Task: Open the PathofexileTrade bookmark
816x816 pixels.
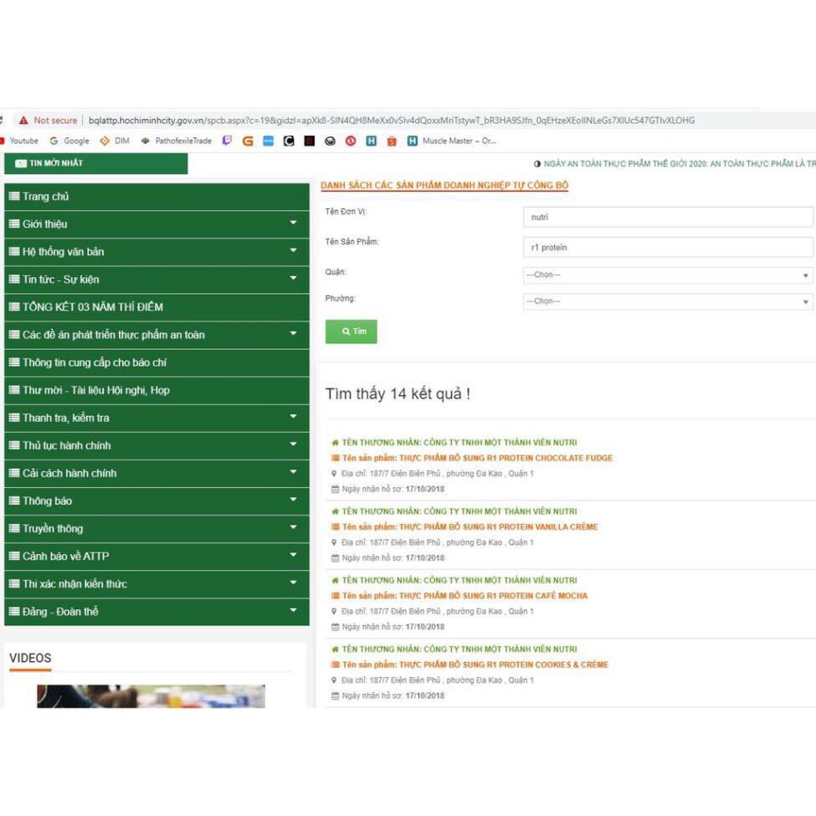Action: (x=177, y=141)
